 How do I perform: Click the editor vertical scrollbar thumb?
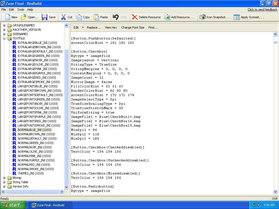point(275,42)
